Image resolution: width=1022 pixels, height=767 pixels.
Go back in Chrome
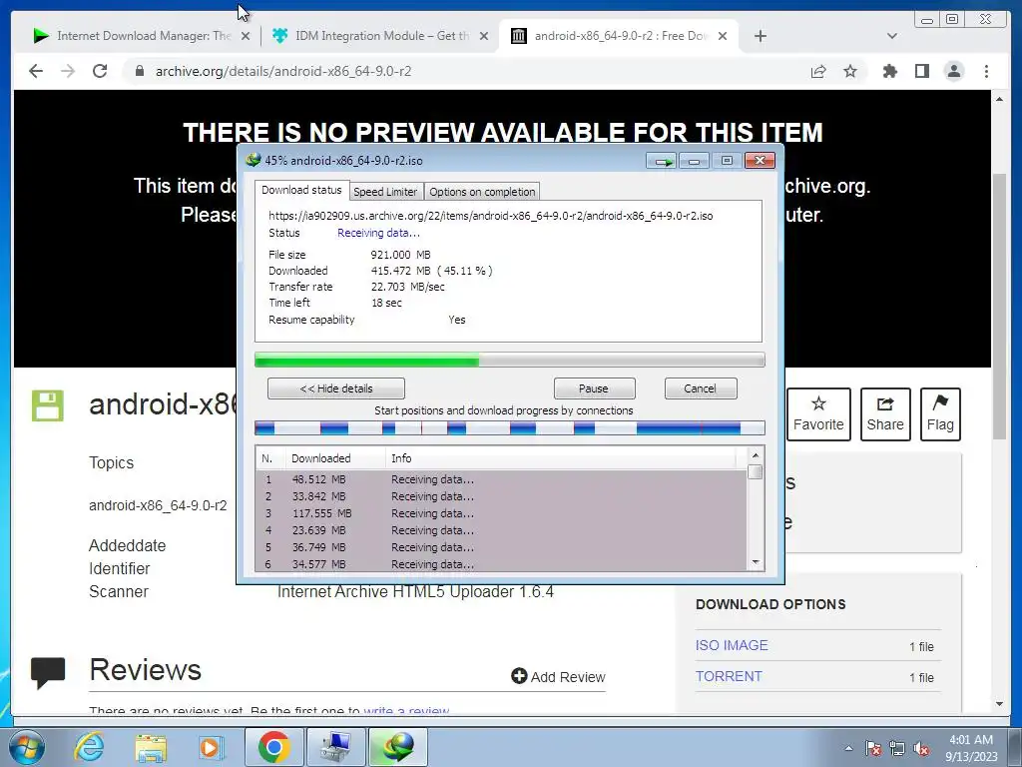pos(36,71)
